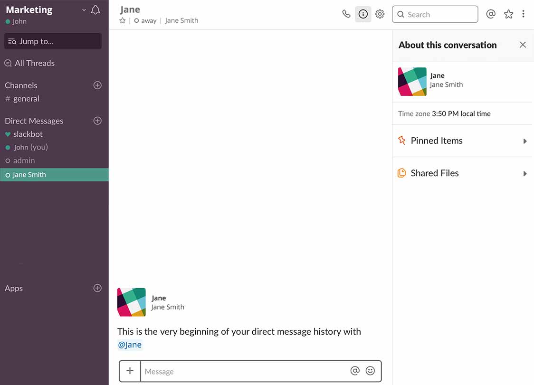Open All Threads view
534x385 pixels.
tap(34, 63)
